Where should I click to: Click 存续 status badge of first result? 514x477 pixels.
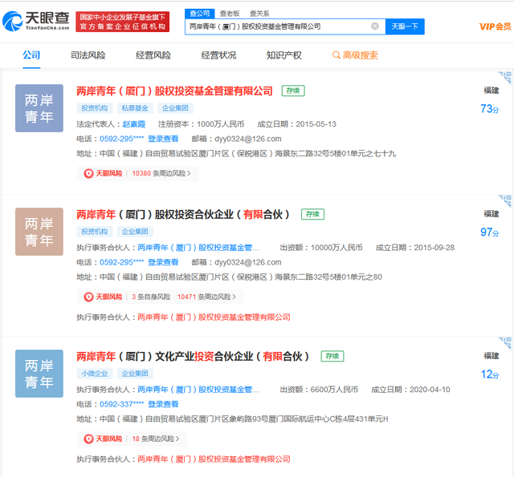pos(293,91)
